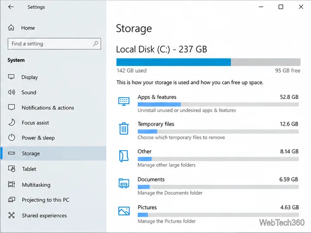Click the Storage drive icon in sidebar
The height and width of the screenshot is (233, 311).
click(12, 153)
